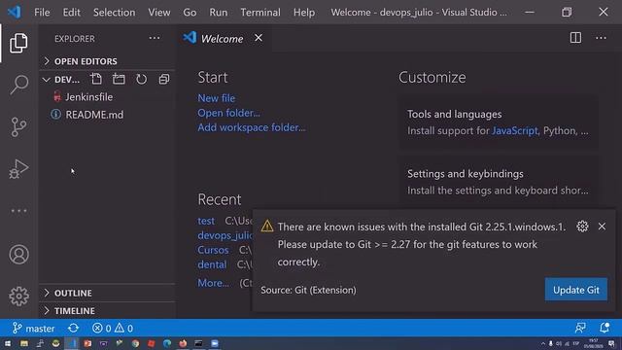622x350 pixels.
Task: Click Add workspace folder... link
Action: click(x=252, y=127)
